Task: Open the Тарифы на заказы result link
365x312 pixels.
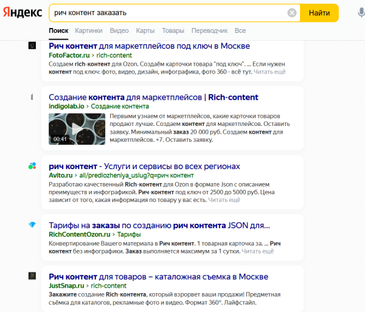Action: click(x=159, y=225)
